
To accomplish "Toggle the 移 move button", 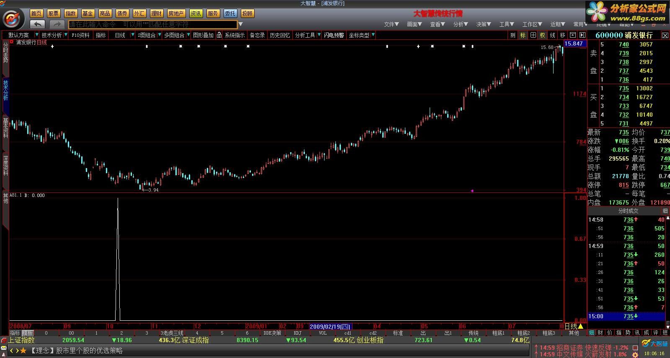I will point(562,35).
